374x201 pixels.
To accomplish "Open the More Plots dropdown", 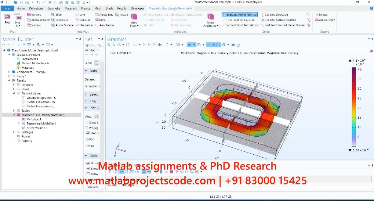I will pyautogui.click(x=134, y=20).
